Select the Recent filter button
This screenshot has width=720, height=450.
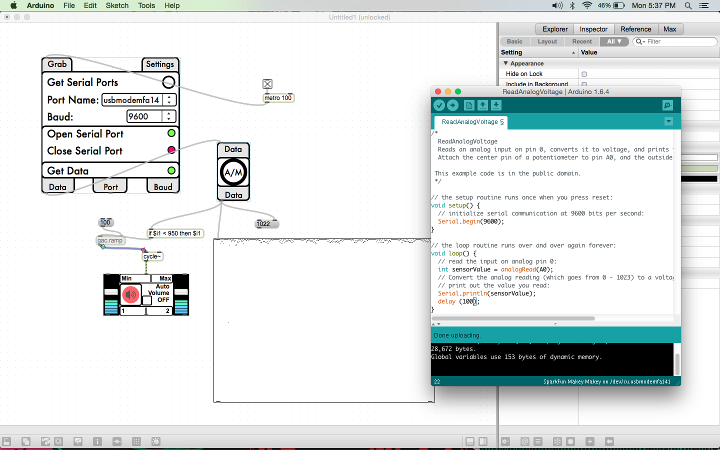pyautogui.click(x=582, y=41)
